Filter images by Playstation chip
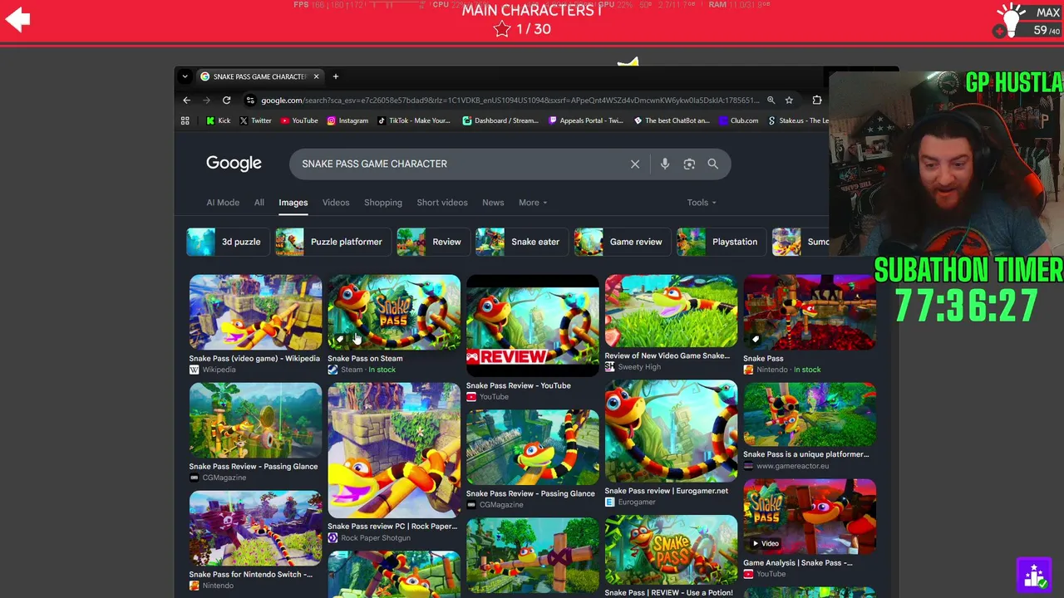This screenshot has height=598, width=1064. coord(721,242)
